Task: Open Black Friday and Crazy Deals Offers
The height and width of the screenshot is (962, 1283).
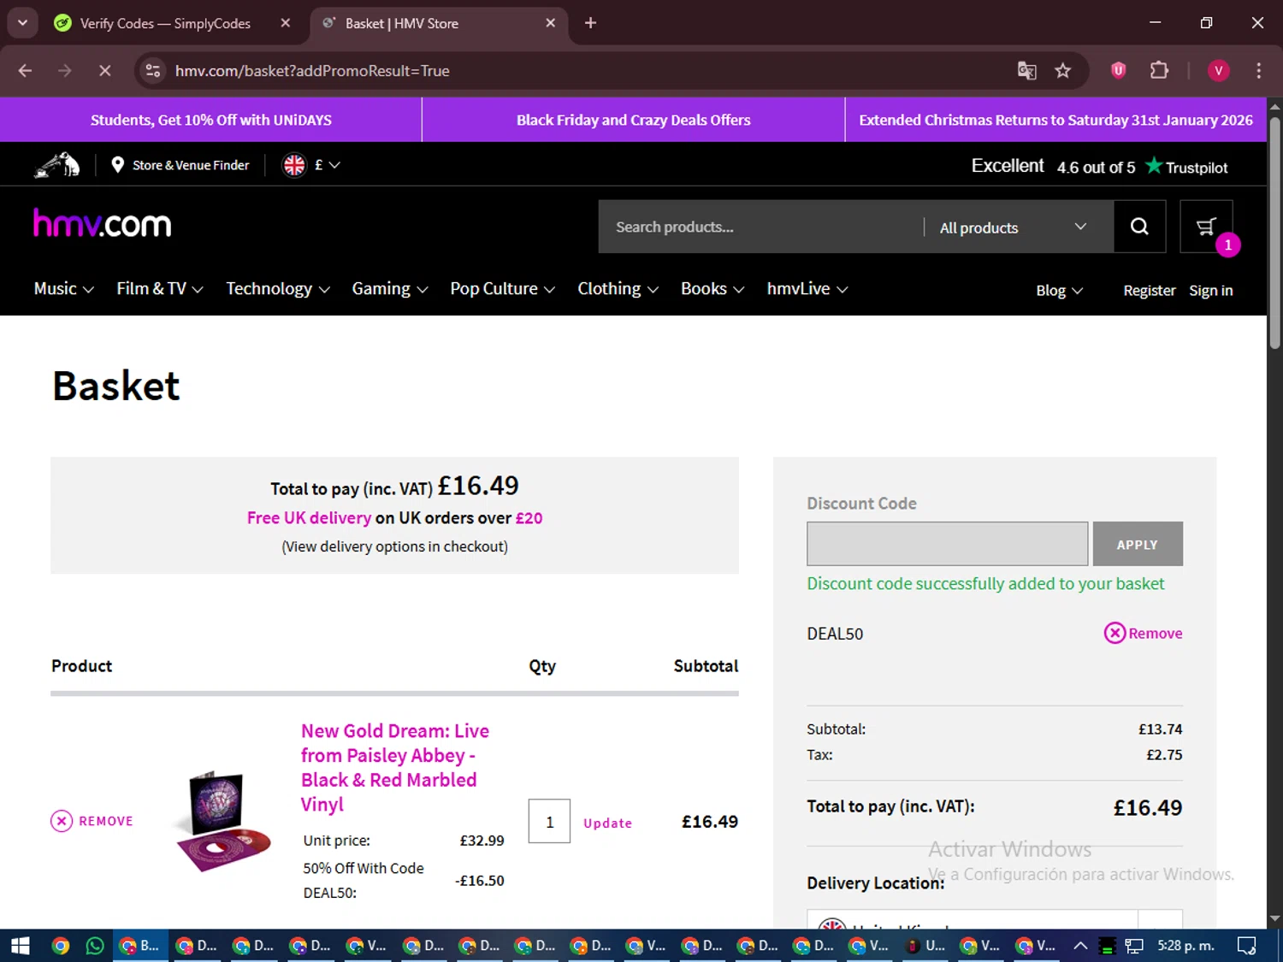Action: click(633, 120)
